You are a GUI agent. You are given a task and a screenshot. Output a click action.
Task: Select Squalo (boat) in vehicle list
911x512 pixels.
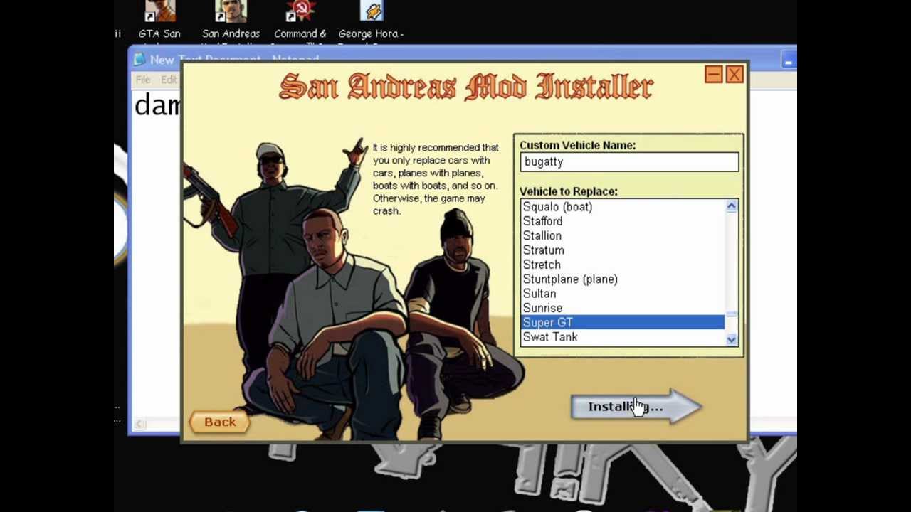pos(623,207)
